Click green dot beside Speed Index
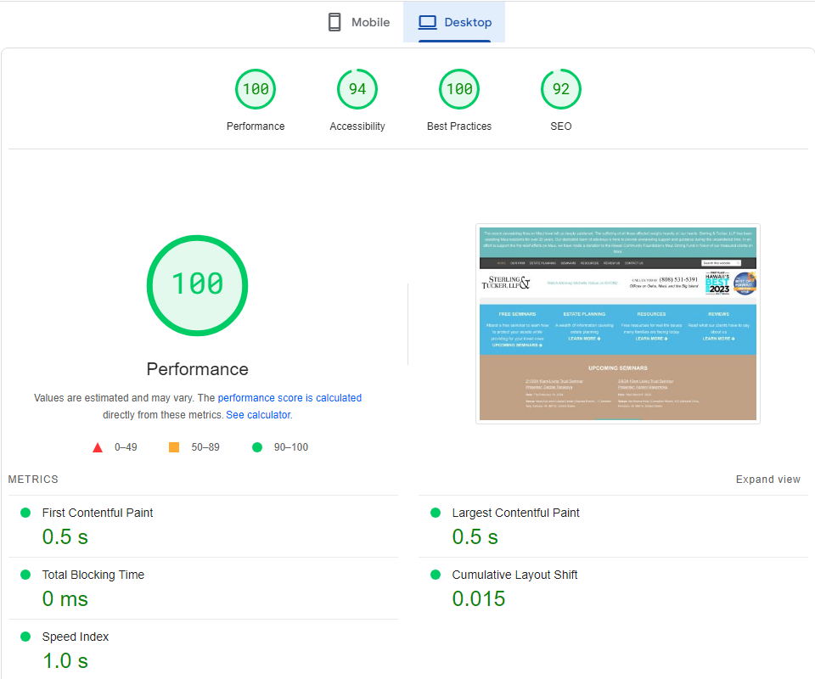Viewport: 815px width, 679px height. click(x=25, y=637)
